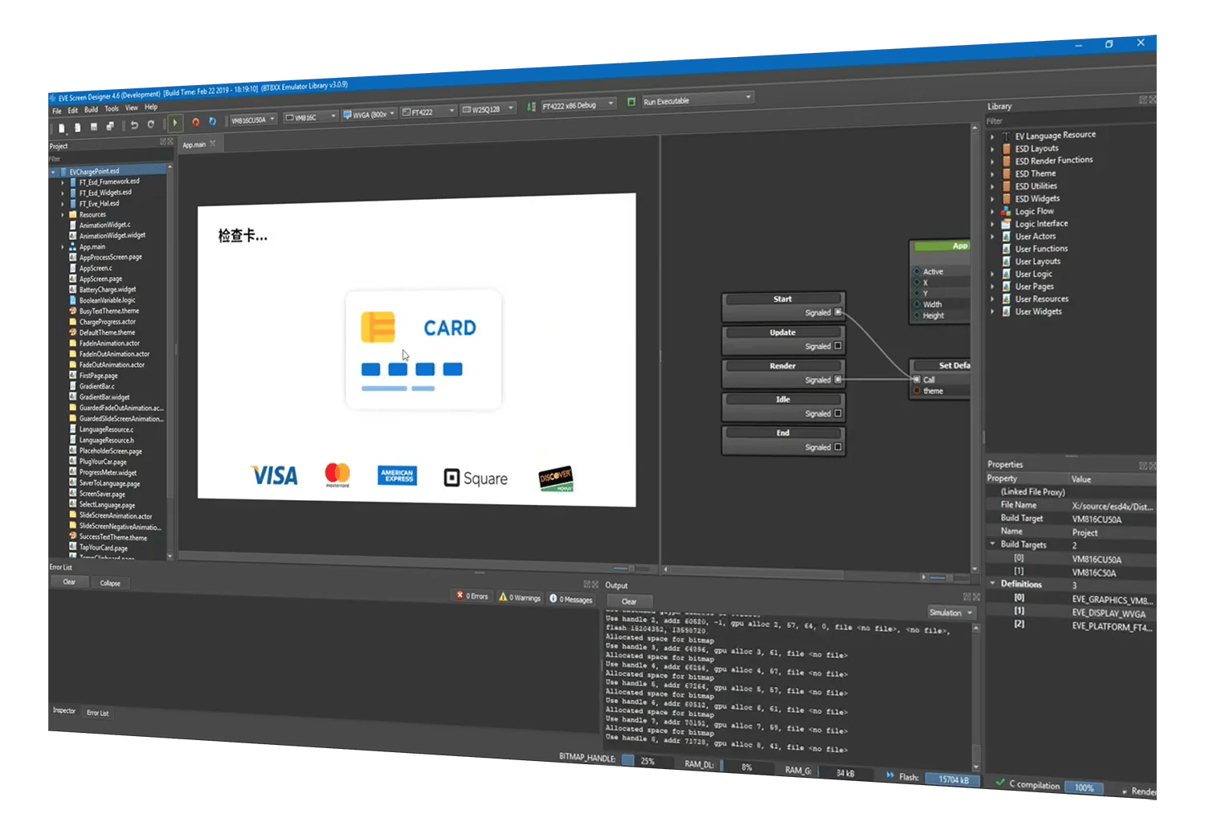Open the Edit menu
This screenshot has height=834, width=1205.
click(73, 111)
